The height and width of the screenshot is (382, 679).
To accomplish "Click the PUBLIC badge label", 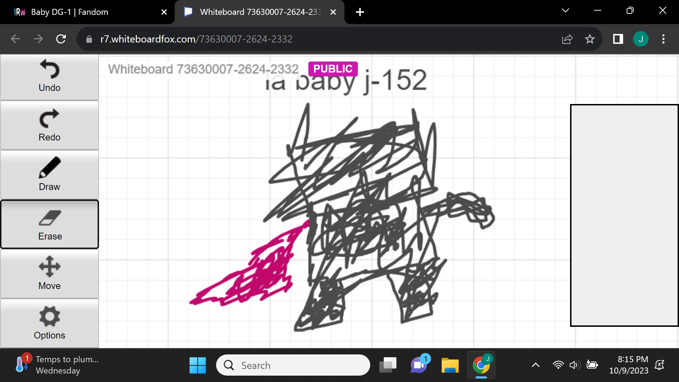I will click(x=333, y=69).
